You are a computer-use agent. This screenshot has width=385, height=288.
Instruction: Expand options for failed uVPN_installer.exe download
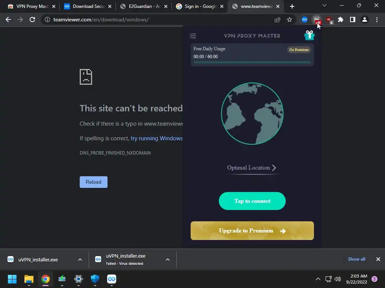(x=168, y=259)
